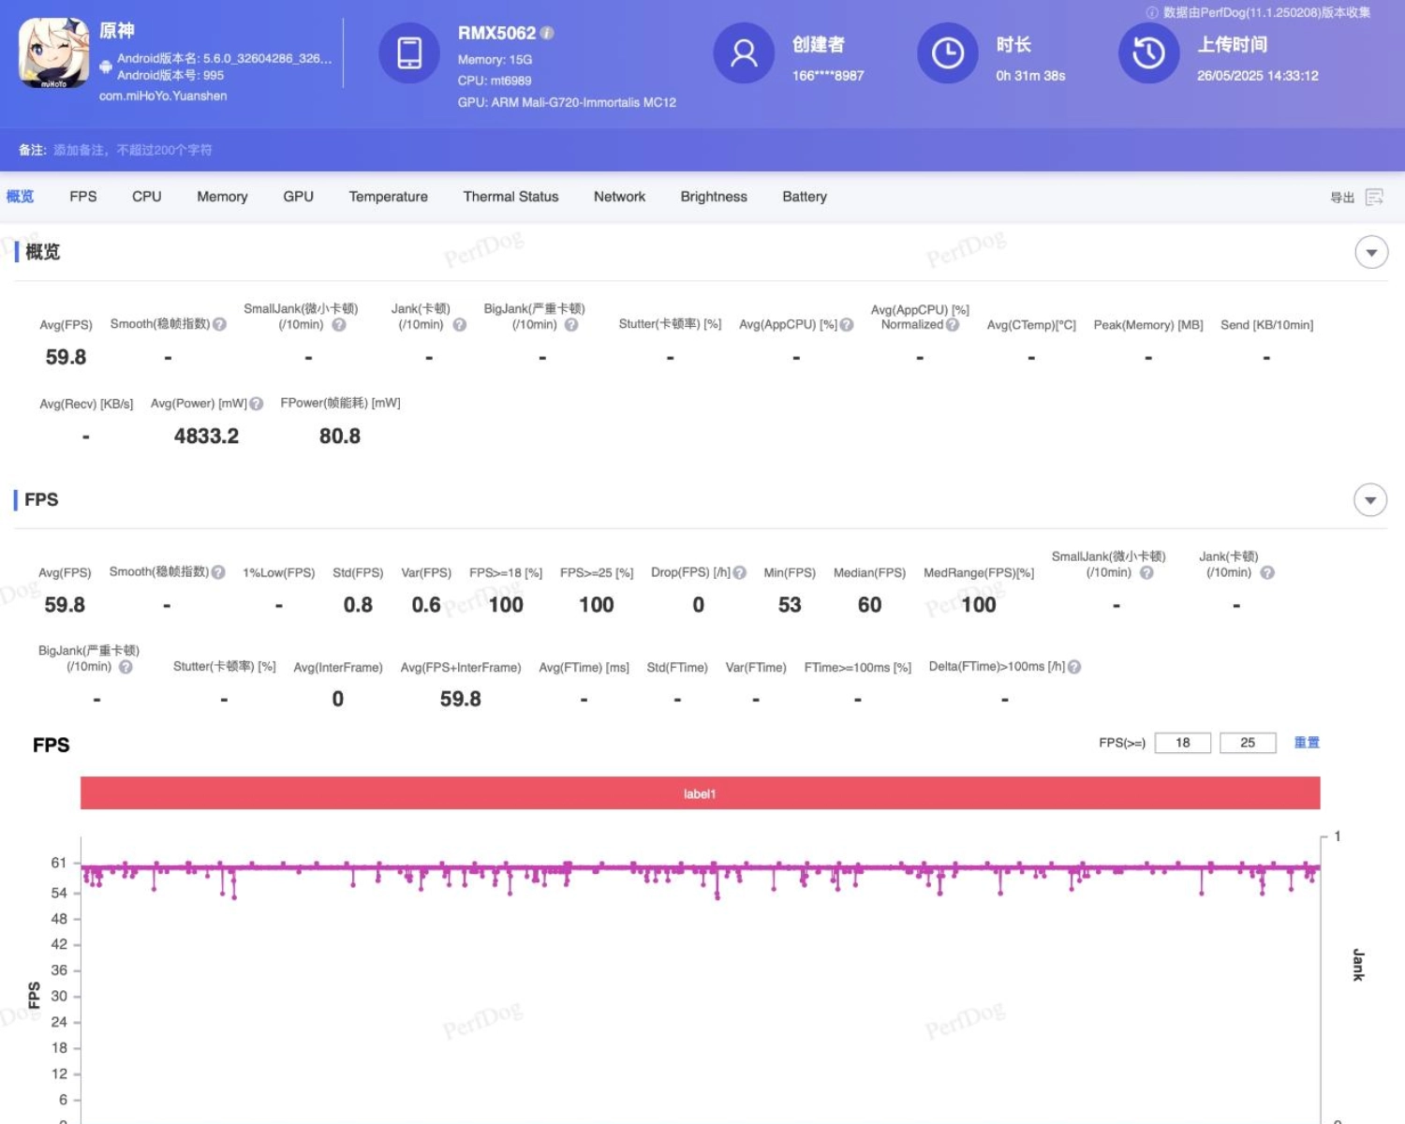
Task: Open help for FPS section SmallJank
Action: pyautogui.click(x=1146, y=572)
